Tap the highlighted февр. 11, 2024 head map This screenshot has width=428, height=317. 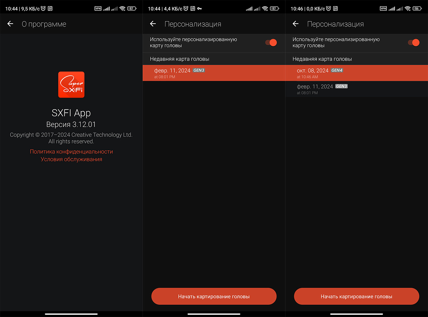click(214, 73)
